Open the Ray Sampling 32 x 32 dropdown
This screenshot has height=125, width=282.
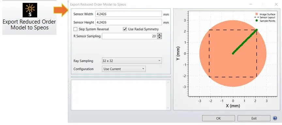click(x=132, y=61)
